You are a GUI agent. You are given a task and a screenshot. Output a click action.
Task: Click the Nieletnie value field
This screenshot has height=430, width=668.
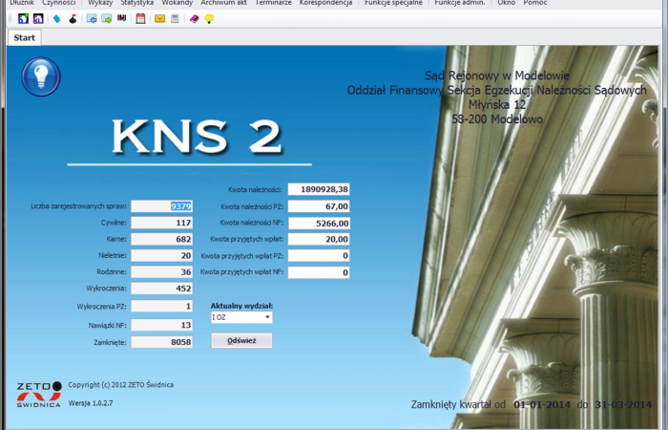161,255
